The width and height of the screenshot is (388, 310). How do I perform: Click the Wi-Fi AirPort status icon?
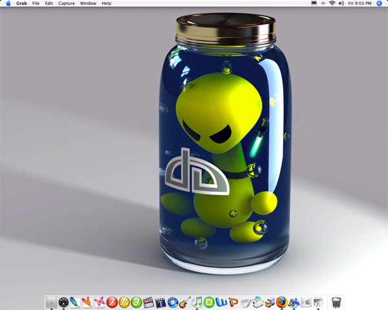click(x=332, y=3)
